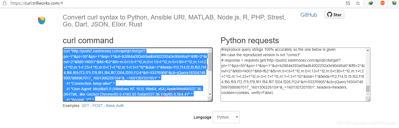Open the green globe browser extension
Viewport: 399px width, 128px height.
[371, 3]
